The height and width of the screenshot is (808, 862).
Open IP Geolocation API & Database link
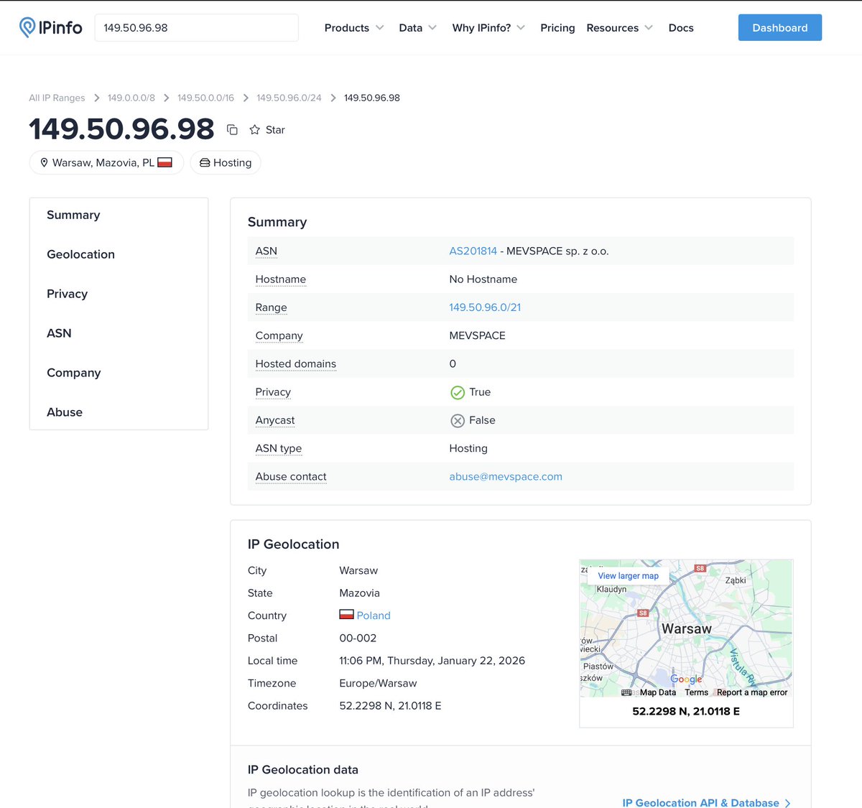pos(700,803)
